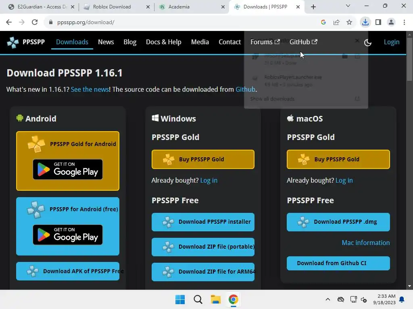Open the Downloads nav item
Viewport: 413px width, 309px height.
[72, 42]
